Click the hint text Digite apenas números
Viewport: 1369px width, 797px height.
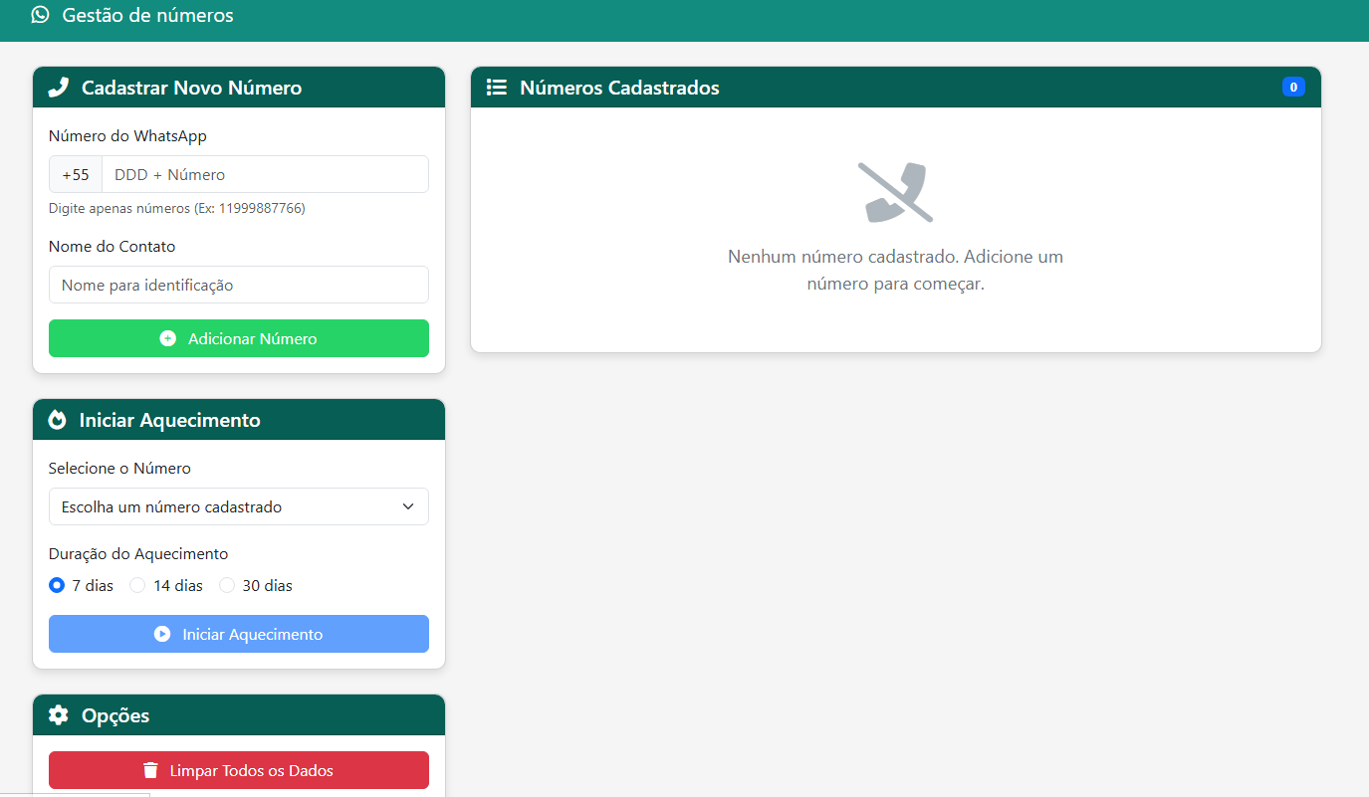point(177,209)
